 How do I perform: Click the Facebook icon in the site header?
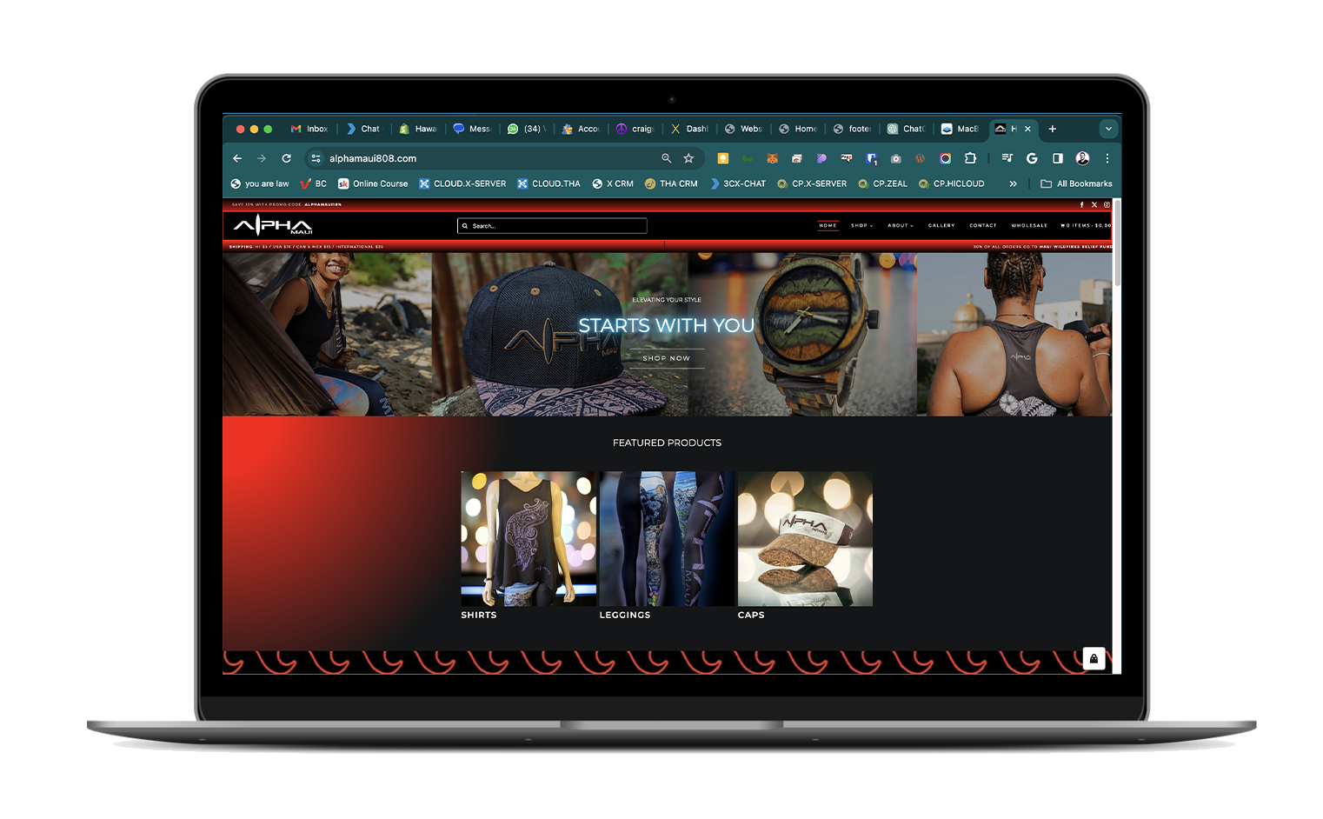tap(1081, 204)
